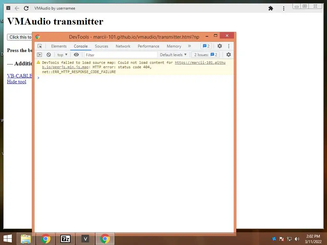
Task: Open first Chrome taskbar icon
Action: 46,239
